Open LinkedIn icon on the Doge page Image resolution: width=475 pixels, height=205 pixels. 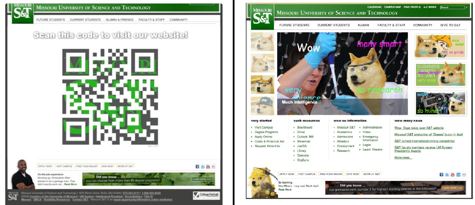(458, 174)
